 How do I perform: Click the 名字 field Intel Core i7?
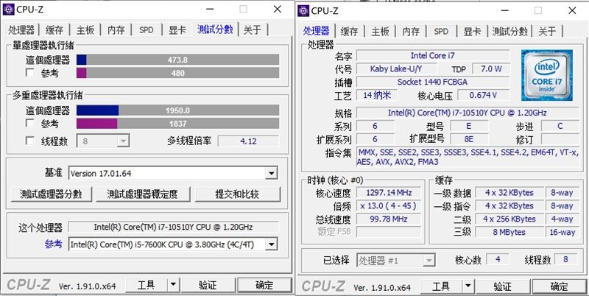click(x=433, y=56)
